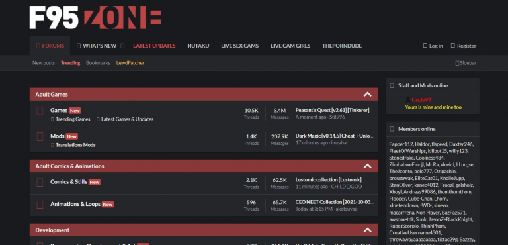Image resolution: width=508 pixels, height=245 pixels.
Task: Open member Fapper112 profile
Action: pyautogui.click(x=401, y=144)
